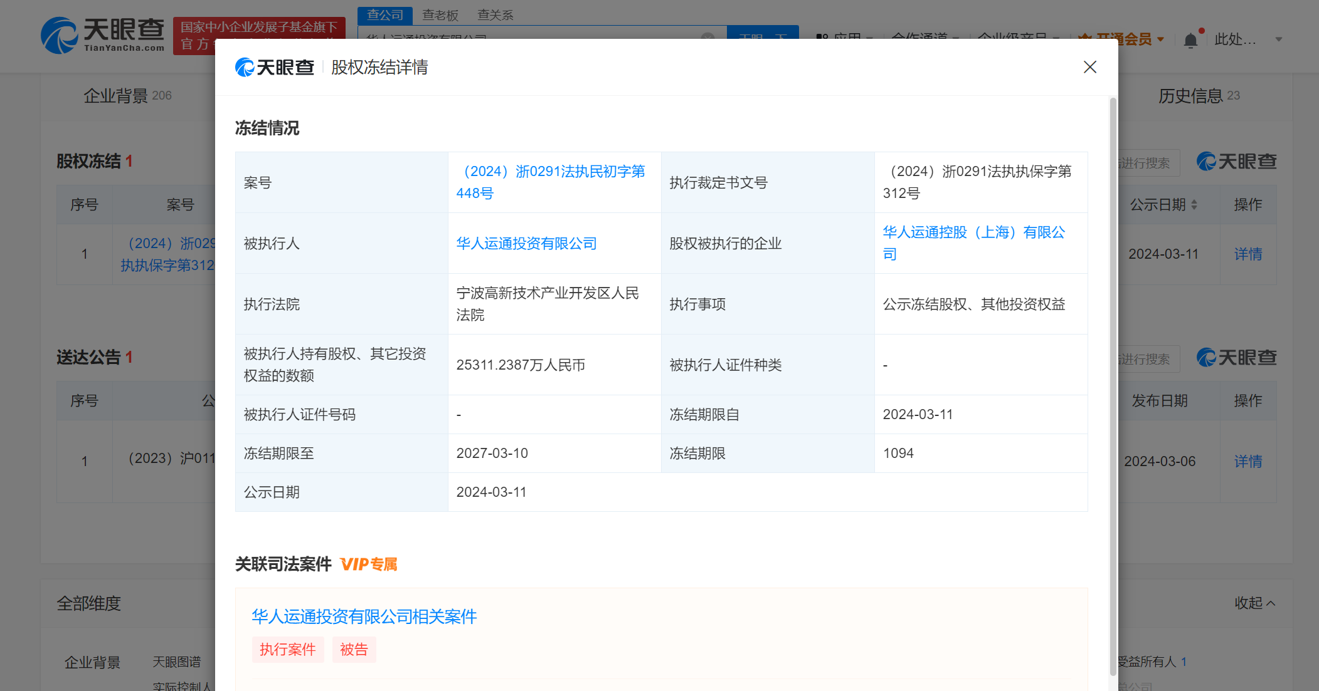Switch to 查关系 search tab
1319x691 pixels.
[x=495, y=15]
